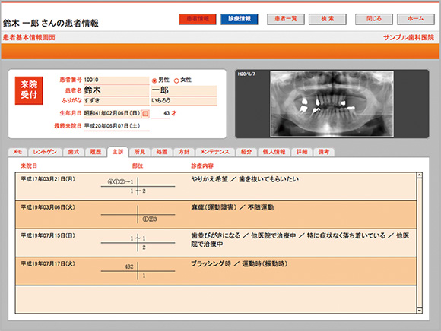Click the complaint list vertical scrollbar track
The width and height of the screenshot is (441, 331).
coord(420,243)
